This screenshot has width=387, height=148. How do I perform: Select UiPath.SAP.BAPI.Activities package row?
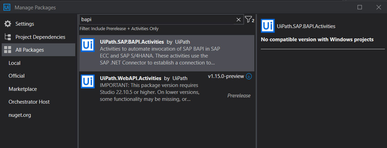(166, 53)
